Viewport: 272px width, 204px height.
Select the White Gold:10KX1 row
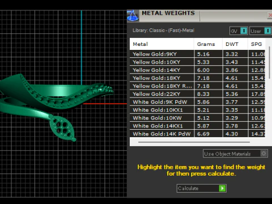coord(197,110)
